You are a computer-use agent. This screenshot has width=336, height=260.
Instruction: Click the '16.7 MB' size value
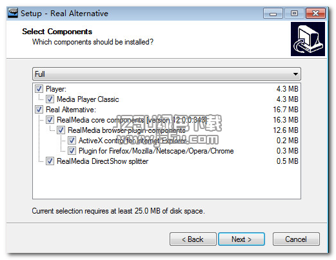286,110
